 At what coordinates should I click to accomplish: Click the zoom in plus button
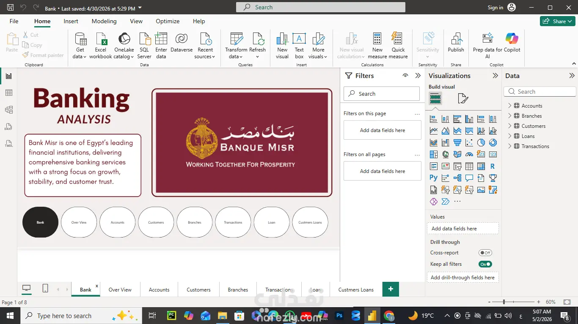click(x=539, y=302)
